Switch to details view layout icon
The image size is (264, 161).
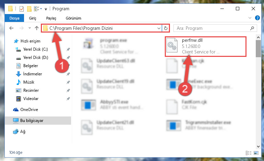point(249,153)
